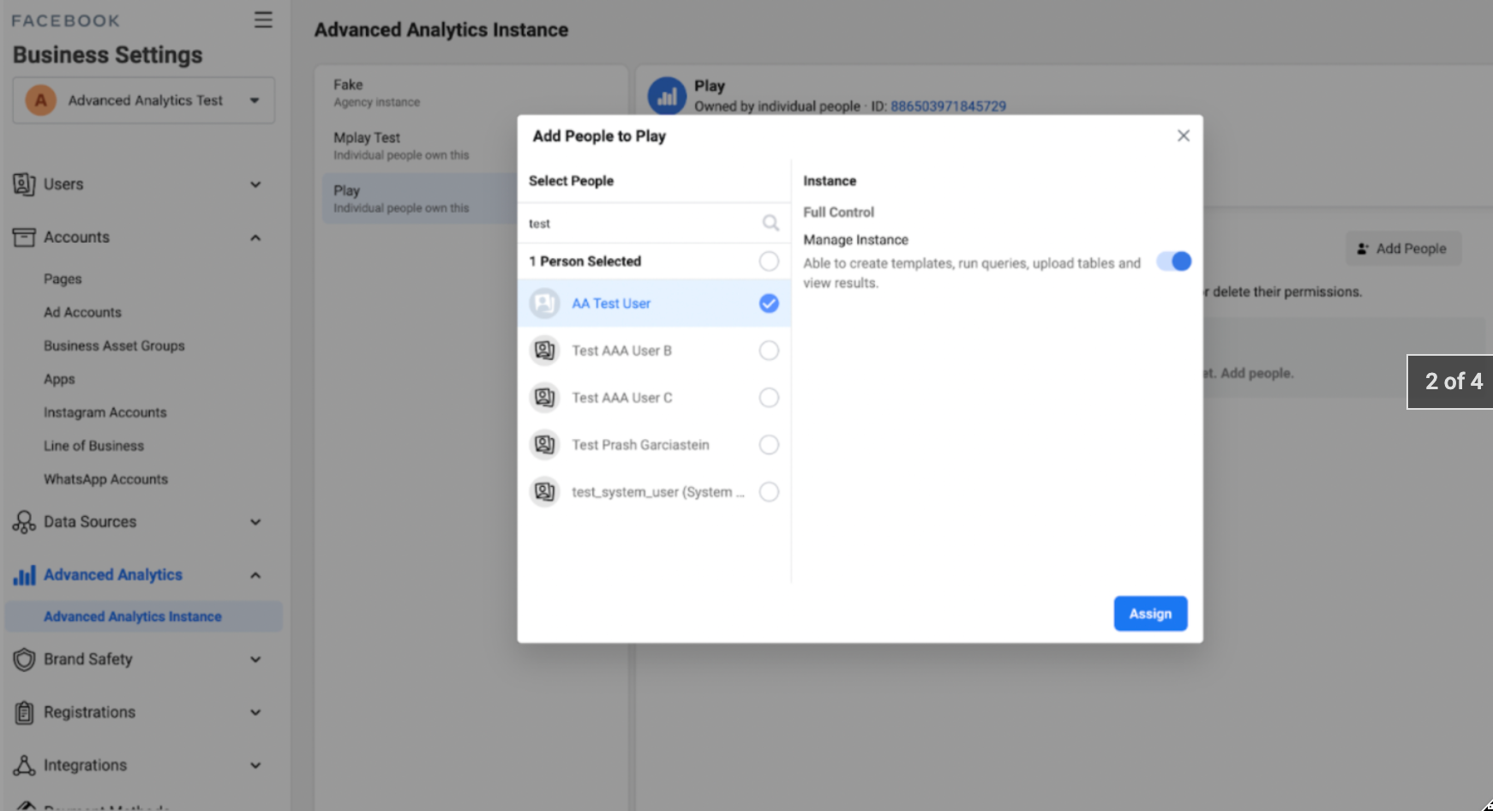Click the Brand Safety shield icon

point(24,659)
